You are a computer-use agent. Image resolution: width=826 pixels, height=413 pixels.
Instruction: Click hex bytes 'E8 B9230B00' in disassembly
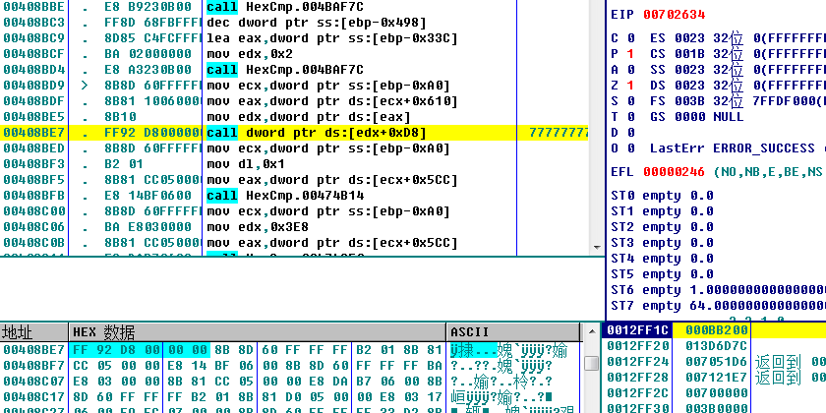click(x=147, y=7)
